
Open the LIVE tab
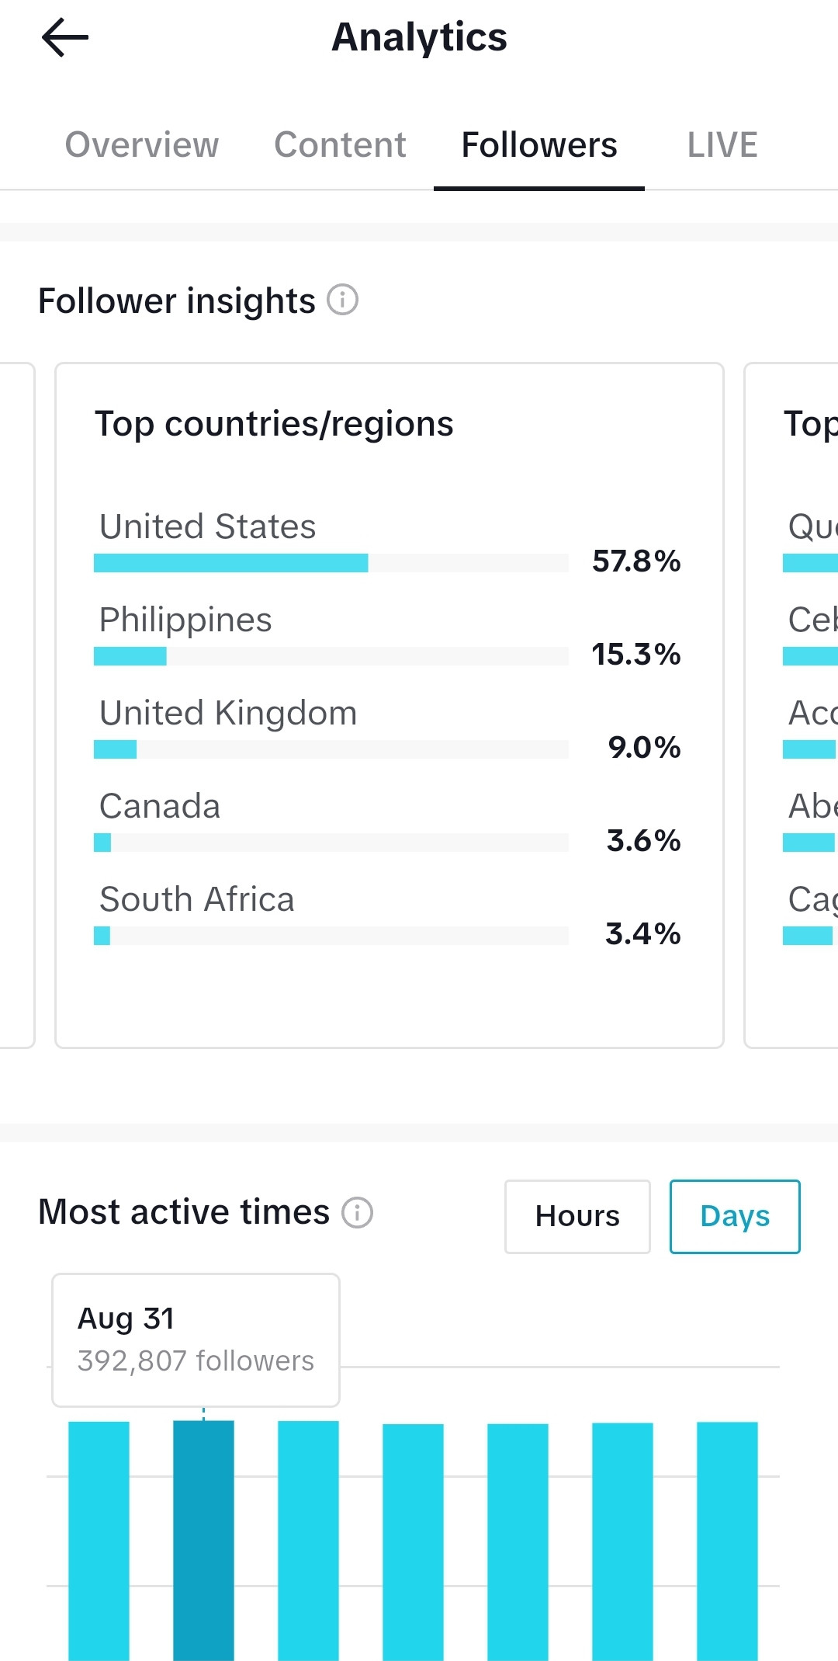coord(722,145)
